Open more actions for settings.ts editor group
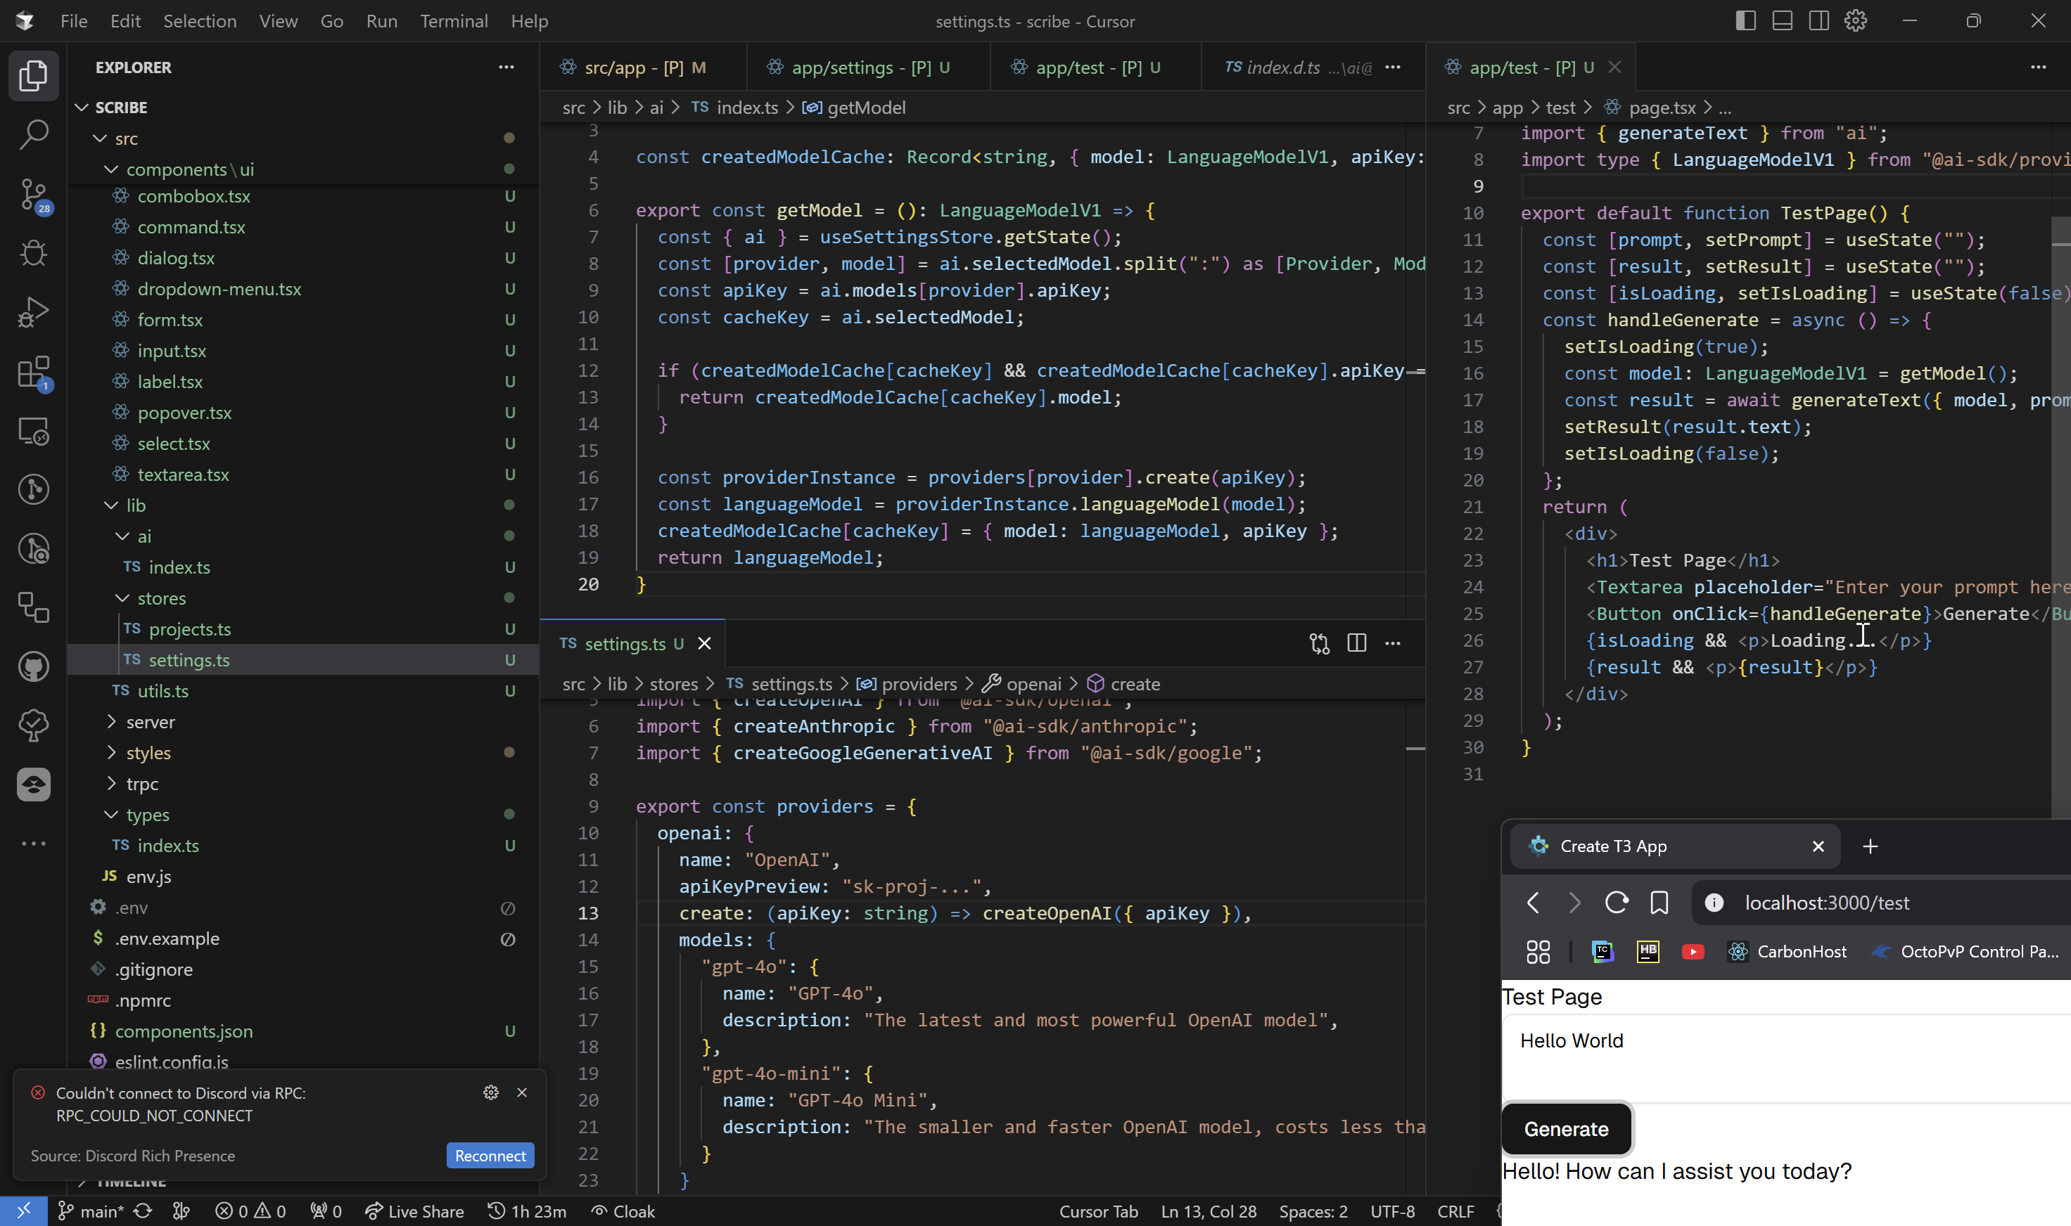2071x1226 pixels. click(x=1392, y=643)
